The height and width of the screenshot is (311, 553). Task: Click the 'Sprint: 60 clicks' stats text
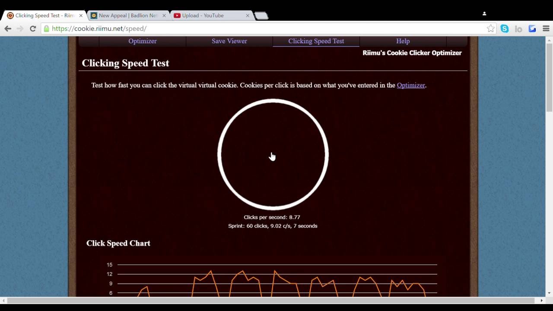click(273, 226)
